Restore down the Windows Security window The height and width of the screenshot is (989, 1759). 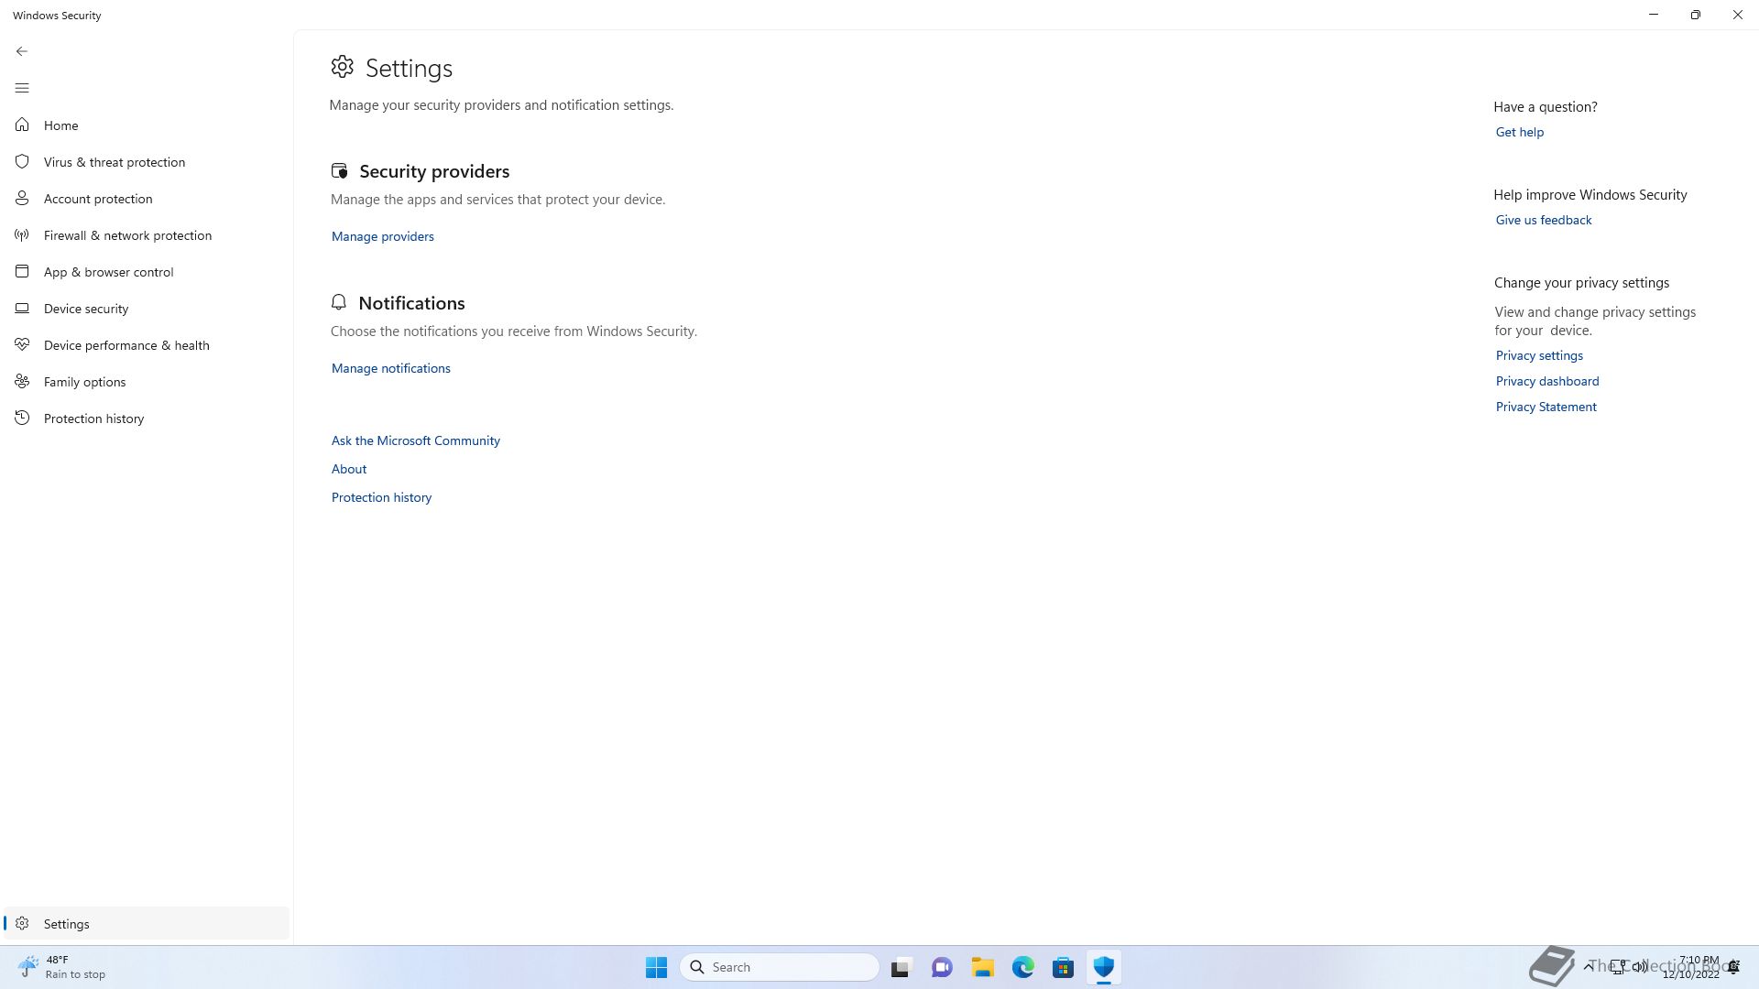tap(1696, 15)
